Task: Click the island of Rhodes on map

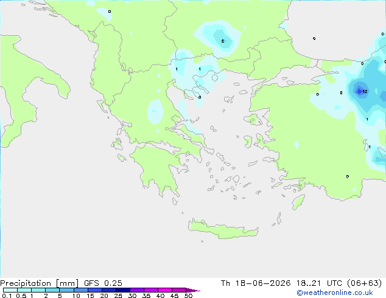Action: [x=298, y=202]
